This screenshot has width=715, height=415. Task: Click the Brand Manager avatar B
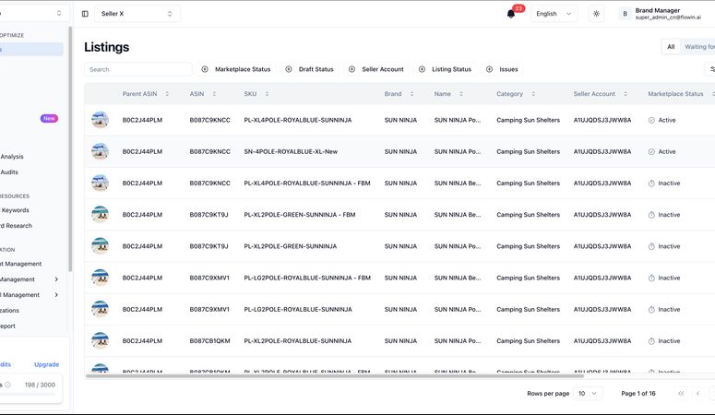click(x=625, y=14)
